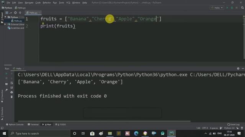Open the Terminal tool tab
This screenshot has width=245, height=137.
point(33,124)
